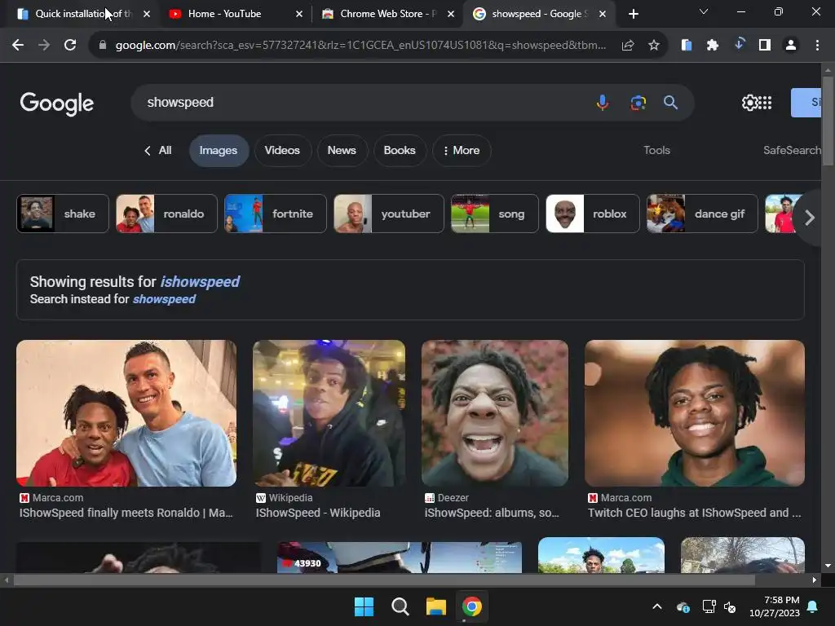
Task: Open the notifications bell
Action: tap(813, 606)
